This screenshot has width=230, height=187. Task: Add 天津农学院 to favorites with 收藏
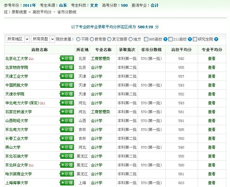tap(67, 94)
